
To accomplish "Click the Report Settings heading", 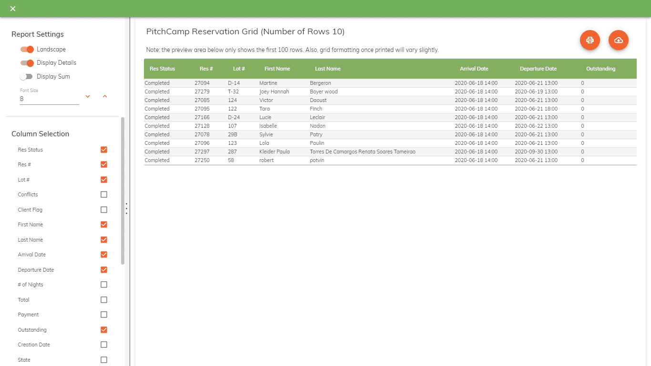I will point(38,34).
